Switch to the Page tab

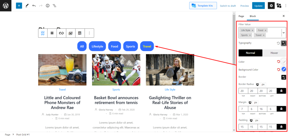pos(241,16)
